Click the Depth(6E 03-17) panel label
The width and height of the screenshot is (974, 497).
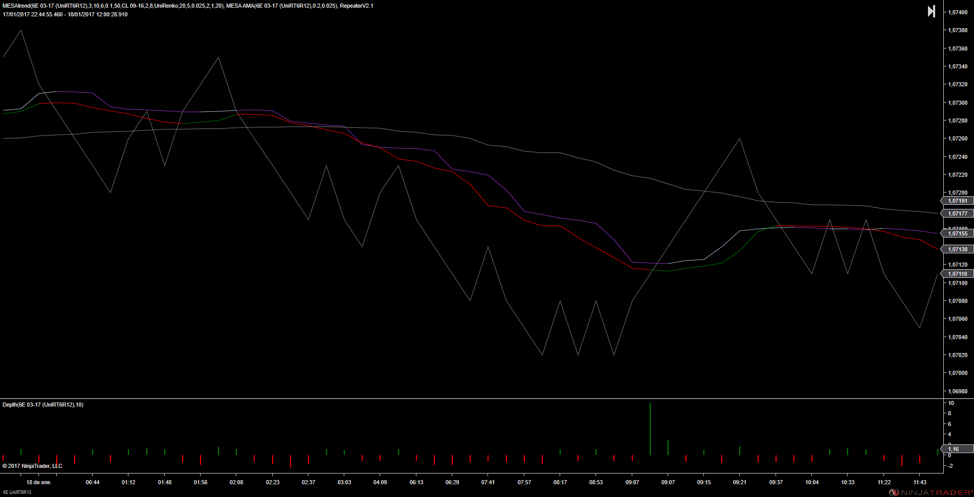43,405
